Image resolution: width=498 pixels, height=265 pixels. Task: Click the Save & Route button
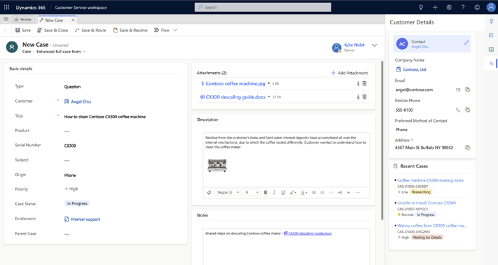click(x=91, y=30)
